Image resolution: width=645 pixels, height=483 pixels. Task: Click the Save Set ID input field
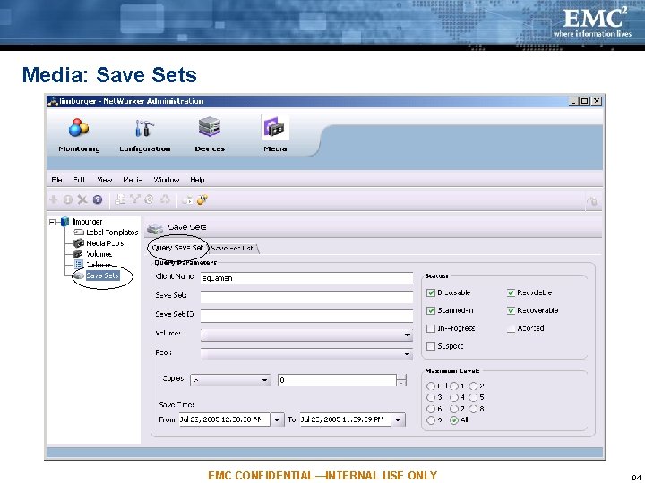(306, 316)
